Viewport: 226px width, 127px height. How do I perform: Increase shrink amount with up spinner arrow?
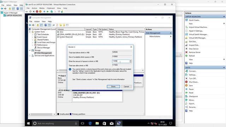click(x=130, y=60)
